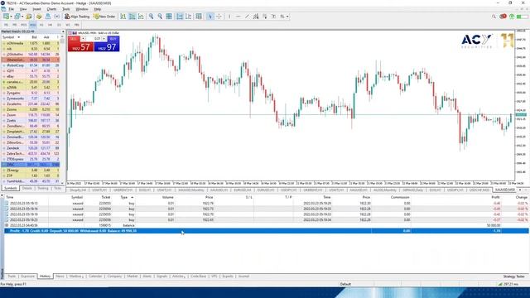Toggle chart auto scroll
The width and height of the screenshot is (530, 298).
(x=180, y=17)
